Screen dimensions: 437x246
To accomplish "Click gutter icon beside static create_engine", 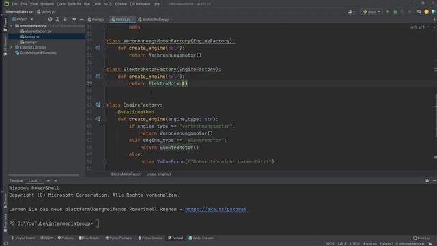I will click(x=97, y=119).
